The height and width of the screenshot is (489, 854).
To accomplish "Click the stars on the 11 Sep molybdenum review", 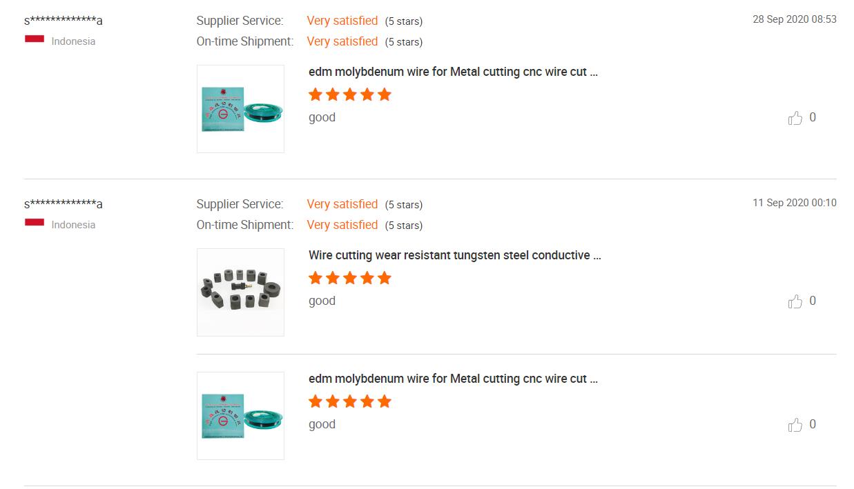I will pos(349,401).
